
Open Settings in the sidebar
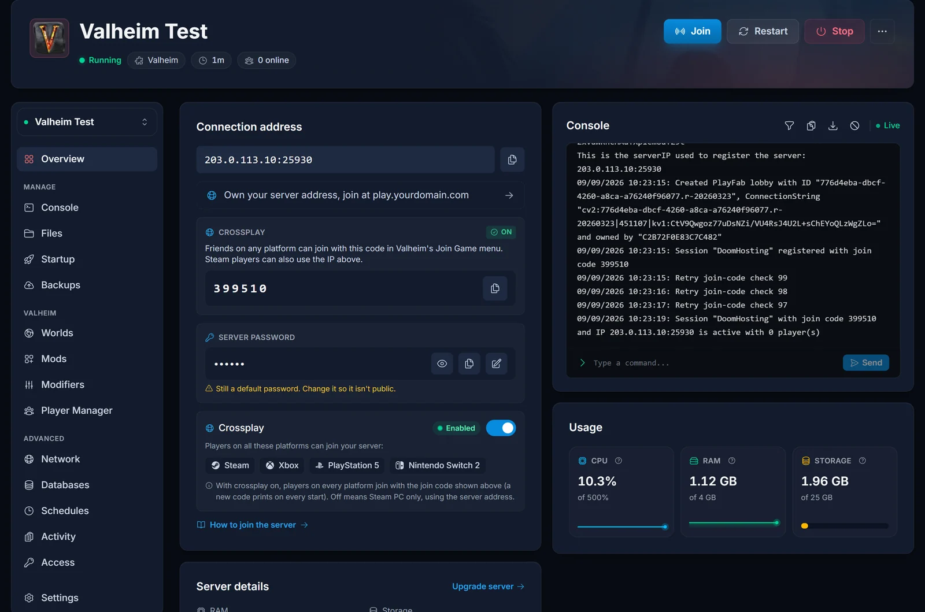point(87,598)
